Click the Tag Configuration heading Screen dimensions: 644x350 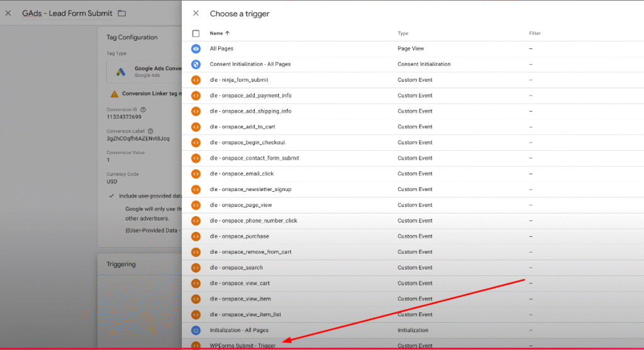tap(132, 37)
